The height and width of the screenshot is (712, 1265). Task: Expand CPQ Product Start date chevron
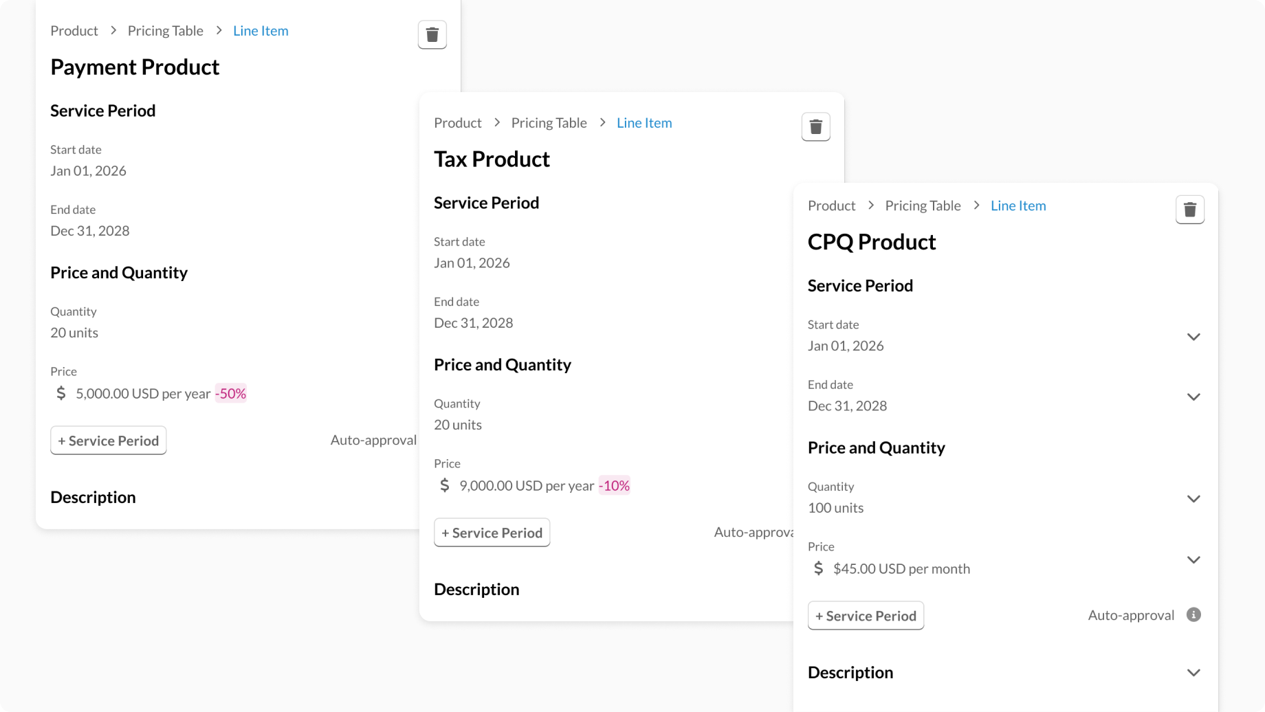pyautogui.click(x=1193, y=337)
